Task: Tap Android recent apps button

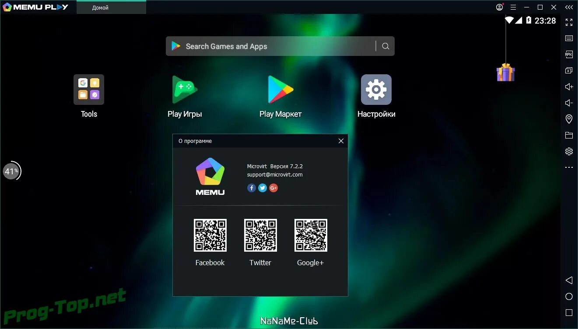Action: click(x=569, y=313)
